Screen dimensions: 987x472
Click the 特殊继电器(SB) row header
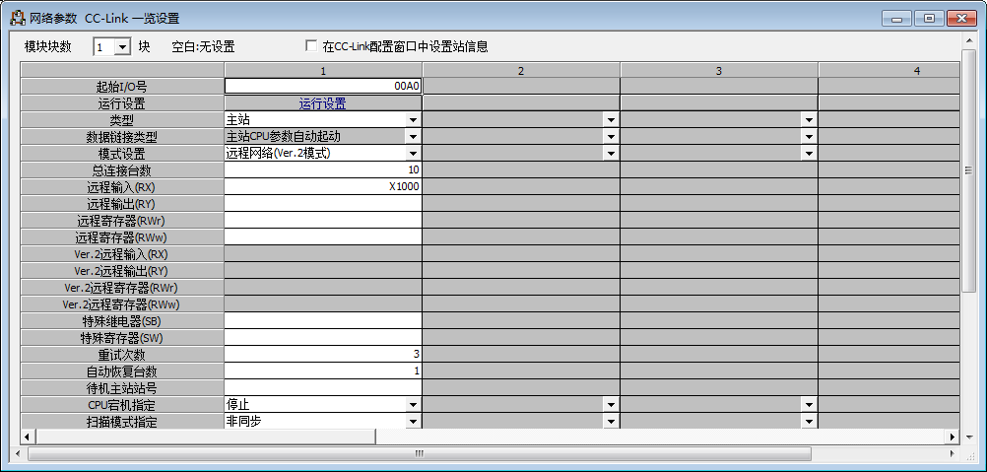pos(121,321)
